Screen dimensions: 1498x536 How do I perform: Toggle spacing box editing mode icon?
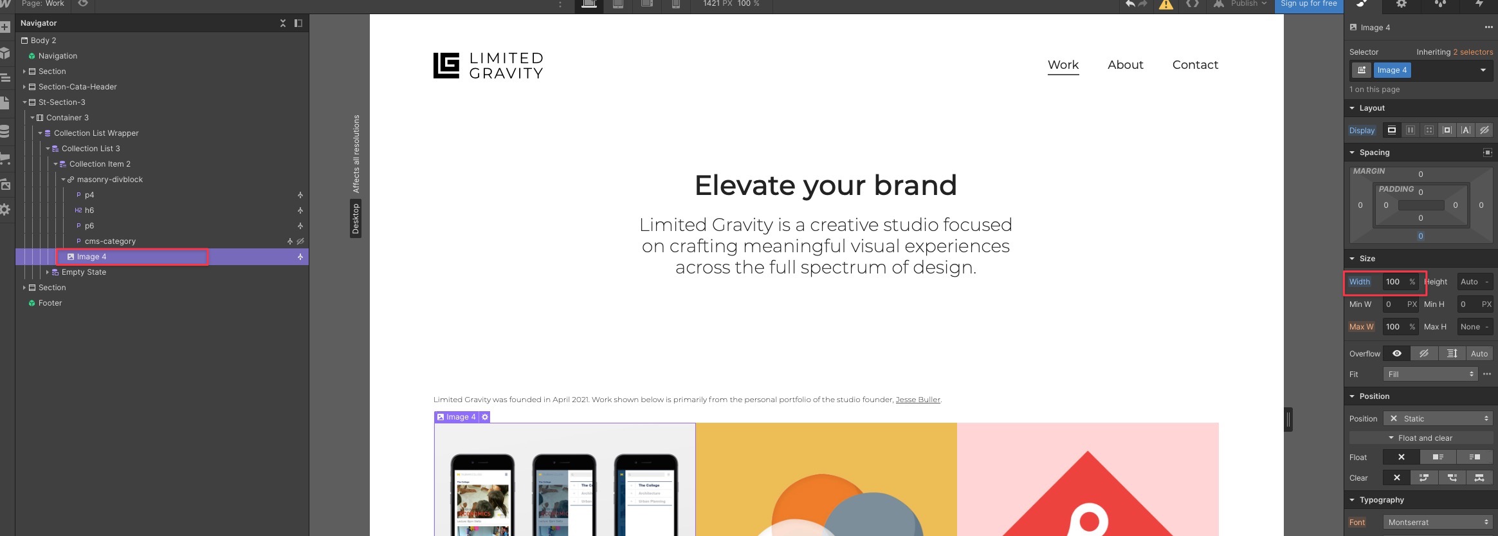(1488, 152)
